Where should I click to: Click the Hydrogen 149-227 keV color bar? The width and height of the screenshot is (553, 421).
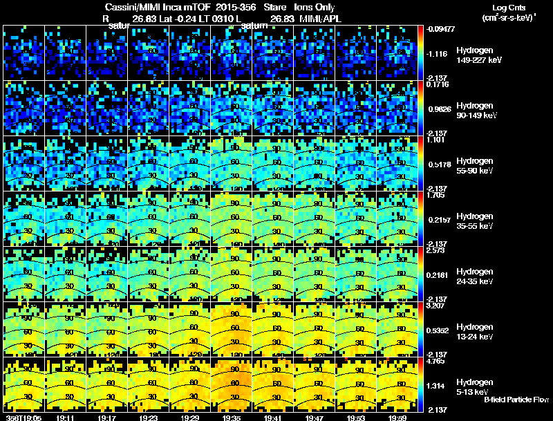tap(420, 53)
